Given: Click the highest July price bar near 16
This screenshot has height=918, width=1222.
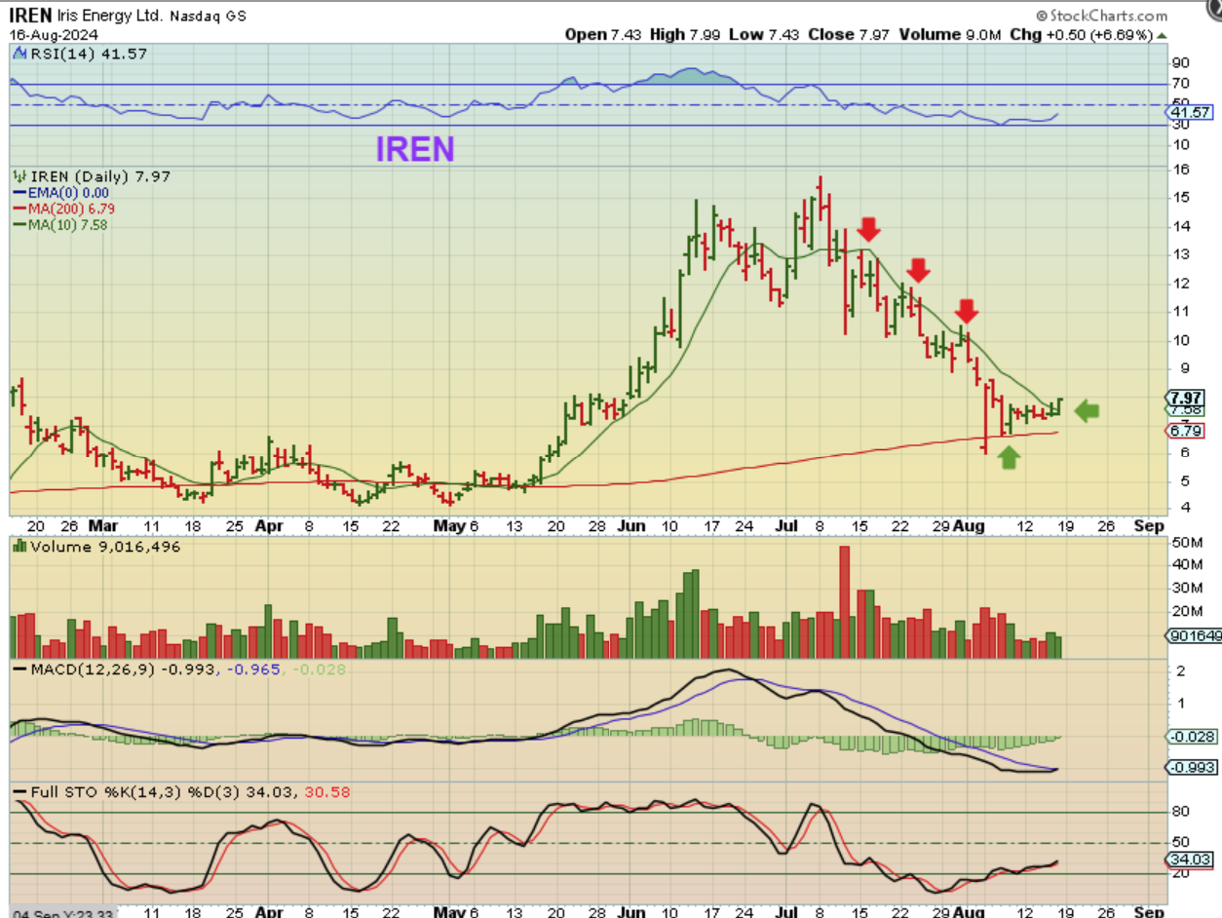Looking at the screenshot, I should 821,199.
